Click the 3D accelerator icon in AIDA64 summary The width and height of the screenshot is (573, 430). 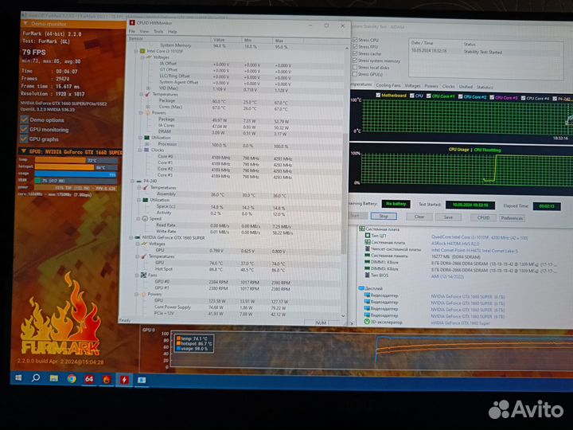pos(367,322)
